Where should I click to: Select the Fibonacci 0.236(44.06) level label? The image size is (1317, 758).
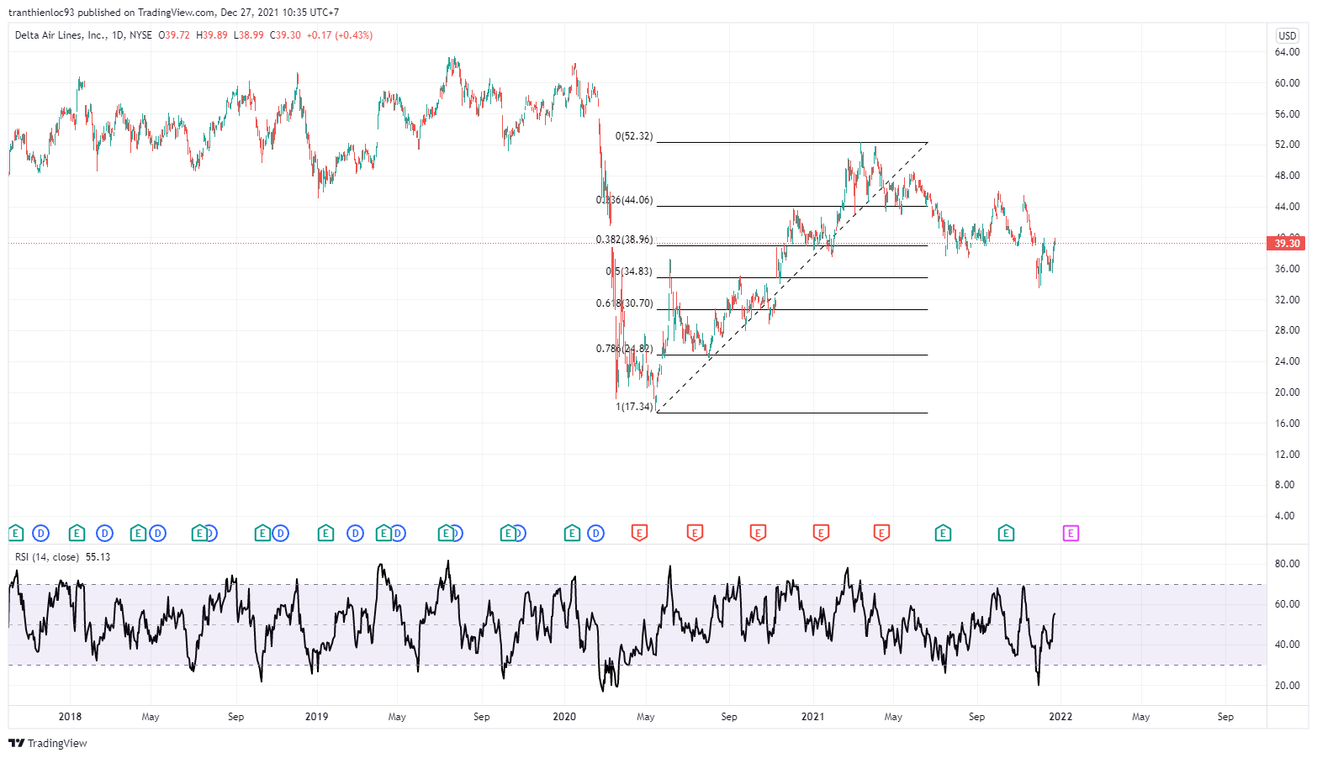tap(624, 200)
